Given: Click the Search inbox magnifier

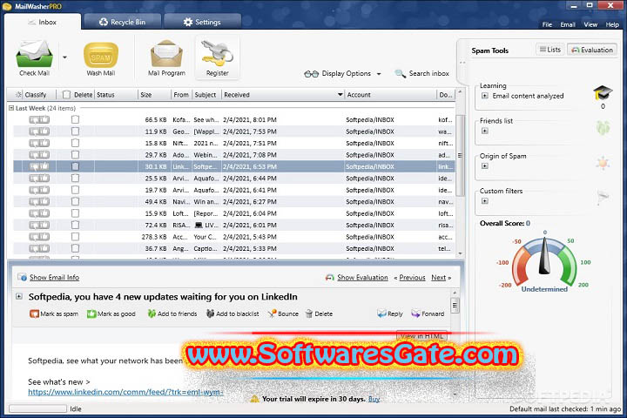Looking at the screenshot, I should point(401,74).
